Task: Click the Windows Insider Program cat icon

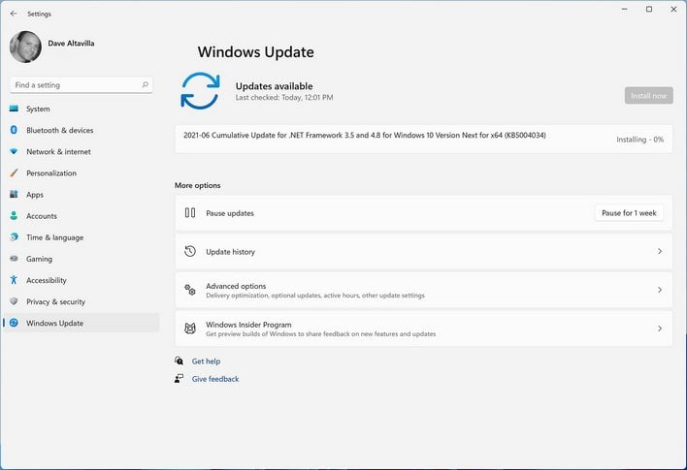Action: point(190,329)
